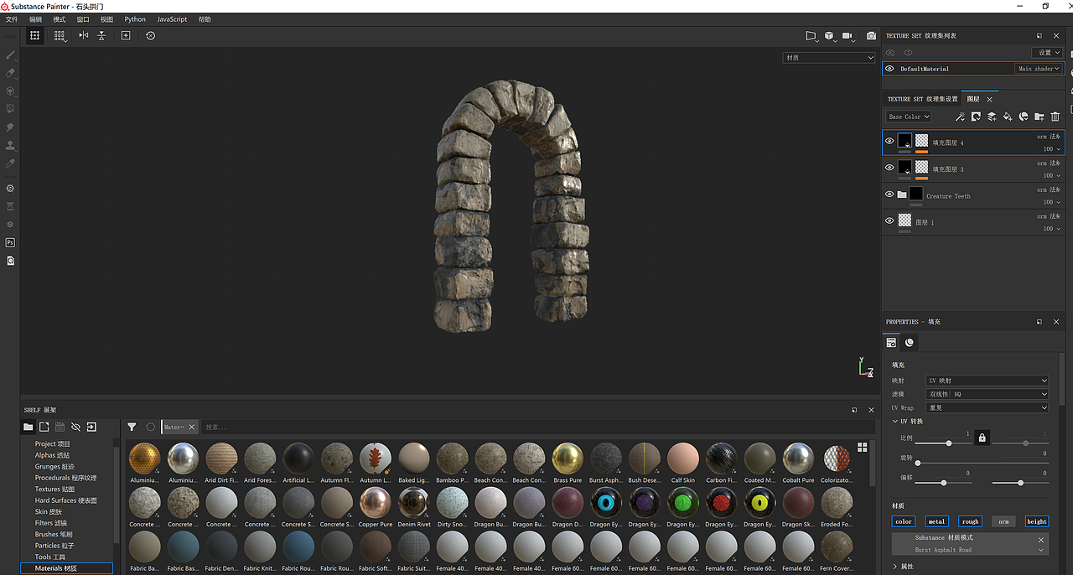Select the Smudge tool in left toolbar
The image size is (1073, 575).
pos(10,127)
